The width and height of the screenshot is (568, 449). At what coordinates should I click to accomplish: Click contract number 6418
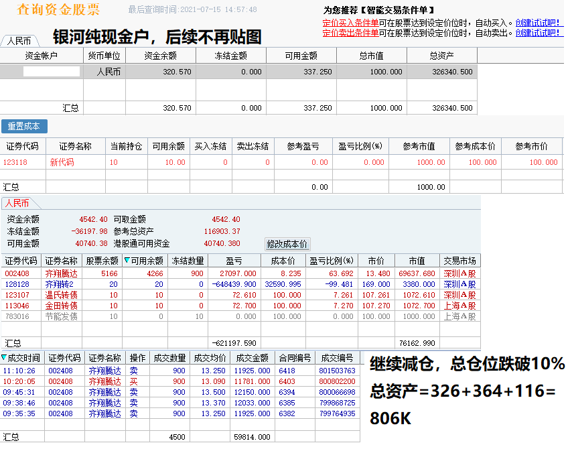pyautogui.click(x=287, y=371)
